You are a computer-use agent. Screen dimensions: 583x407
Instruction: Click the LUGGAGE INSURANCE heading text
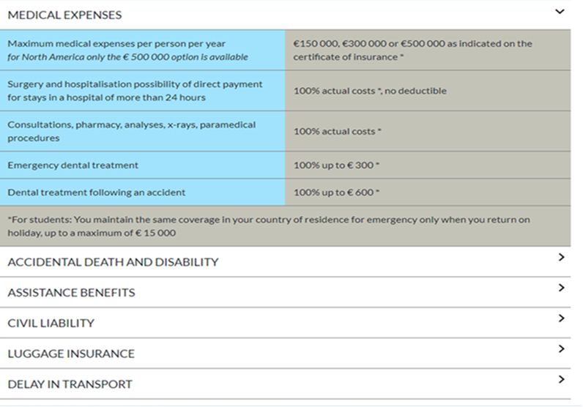tap(71, 354)
